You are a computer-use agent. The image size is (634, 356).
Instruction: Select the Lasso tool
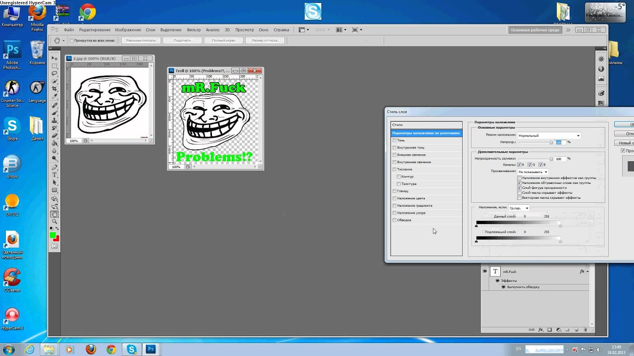(54, 73)
